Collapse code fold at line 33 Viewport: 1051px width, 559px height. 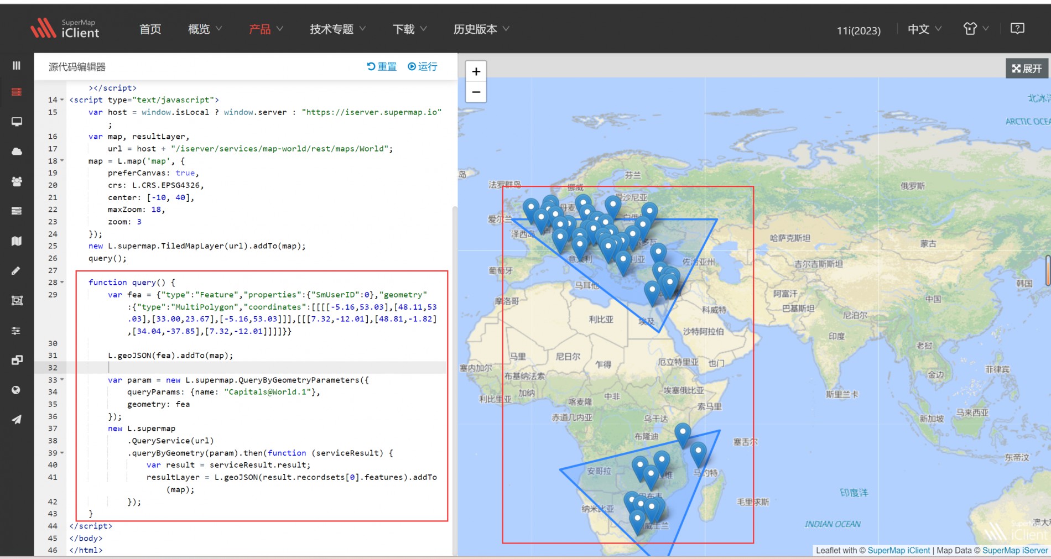(x=62, y=380)
